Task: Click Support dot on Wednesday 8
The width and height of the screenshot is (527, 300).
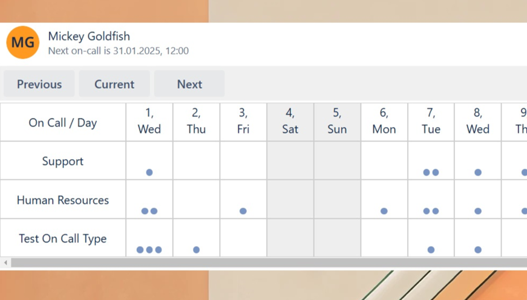Action: (478, 172)
